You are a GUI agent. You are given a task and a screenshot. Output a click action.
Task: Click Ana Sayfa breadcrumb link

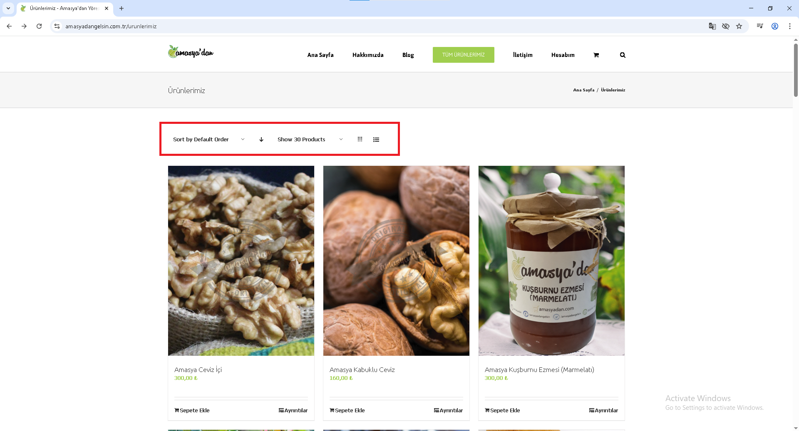pyautogui.click(x=583, y=90)
